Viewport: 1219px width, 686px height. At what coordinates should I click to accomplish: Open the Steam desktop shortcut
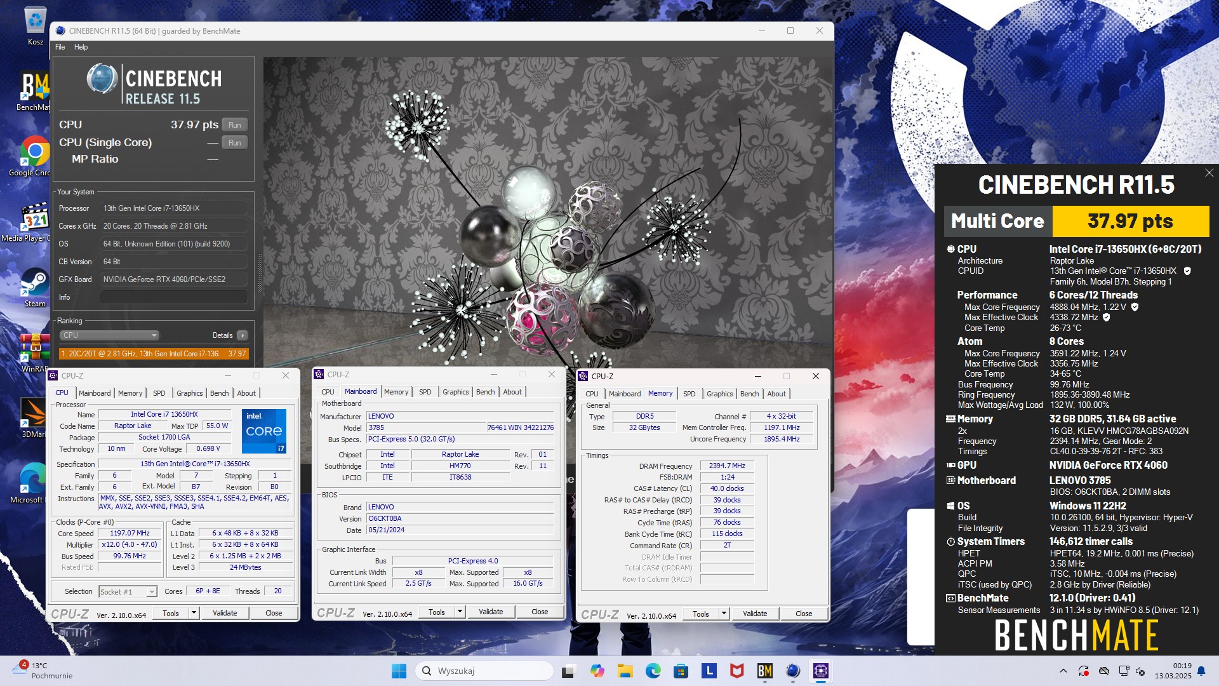[x=35, y=287]
